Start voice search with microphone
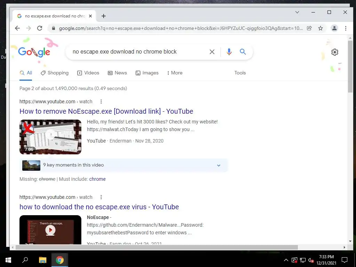The width and height of the screenshot is (356, 267). click(x=229, y=52)
